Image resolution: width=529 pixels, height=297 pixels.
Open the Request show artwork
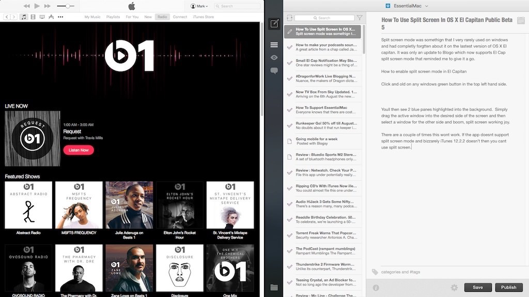(x=33, y=138)
